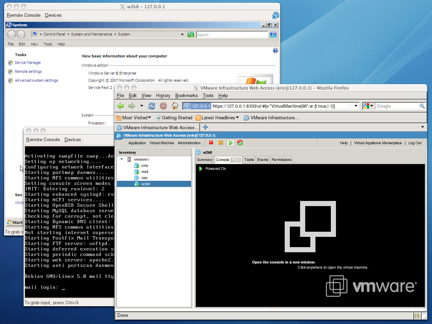Go back with Firefox's green Back arrow
Viewport: 432px width, 324px height.
tap(121, 106)
